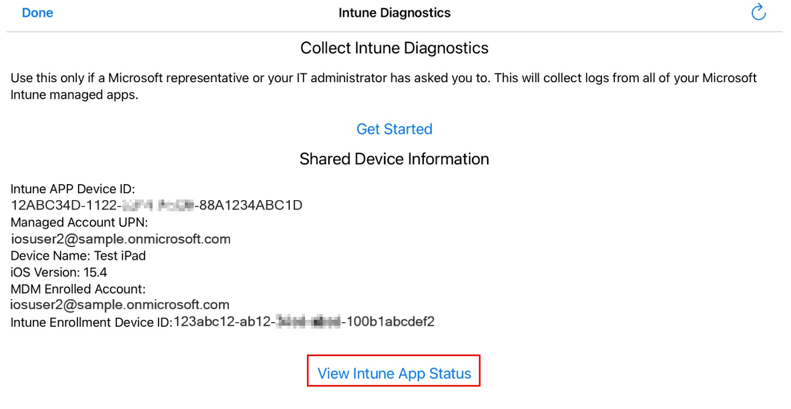Select the blurred part of APP Device ID
The image size is (791, 409).
point(160,205)
